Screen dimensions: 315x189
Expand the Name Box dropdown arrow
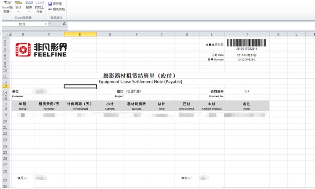[46, 24]
